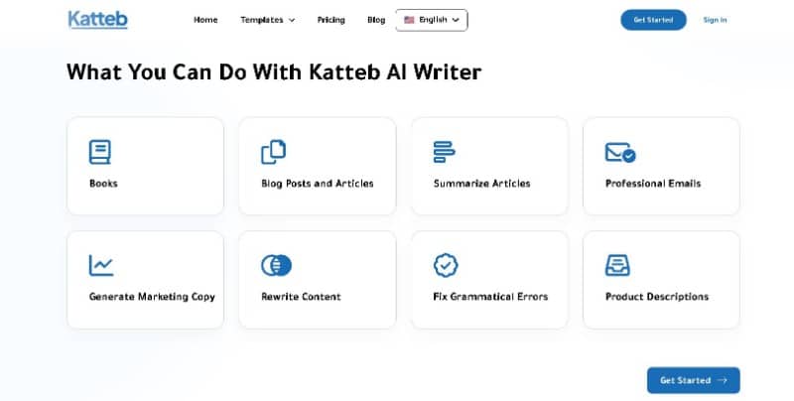Click the What You Can Do heading
794x401 pixels.
(274, 71)
